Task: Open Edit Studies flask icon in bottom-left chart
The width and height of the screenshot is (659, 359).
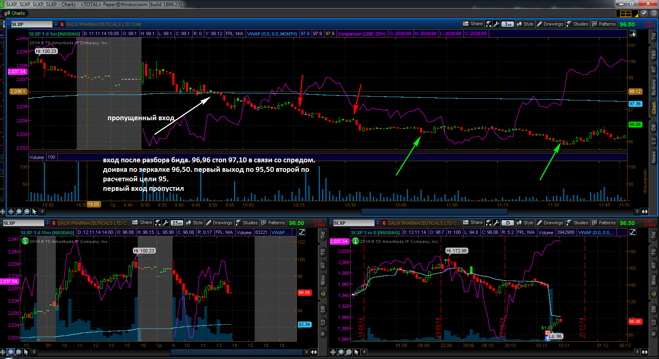Action: pos(158,223)
